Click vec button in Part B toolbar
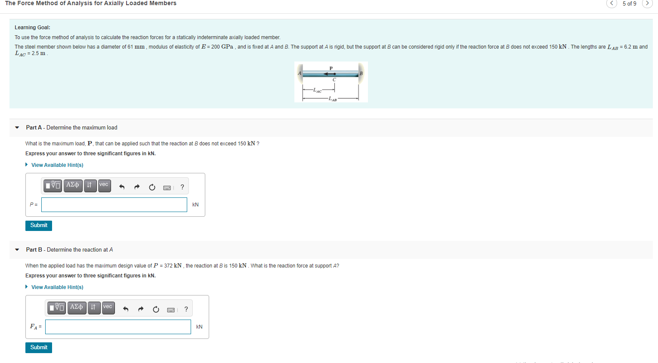This screenshot has width=658, height=363. [x=108, y=308]
